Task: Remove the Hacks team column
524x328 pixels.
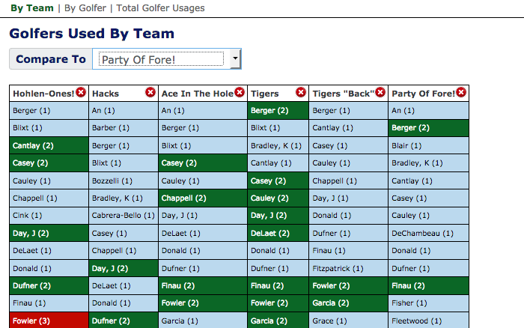Action: 150,93
